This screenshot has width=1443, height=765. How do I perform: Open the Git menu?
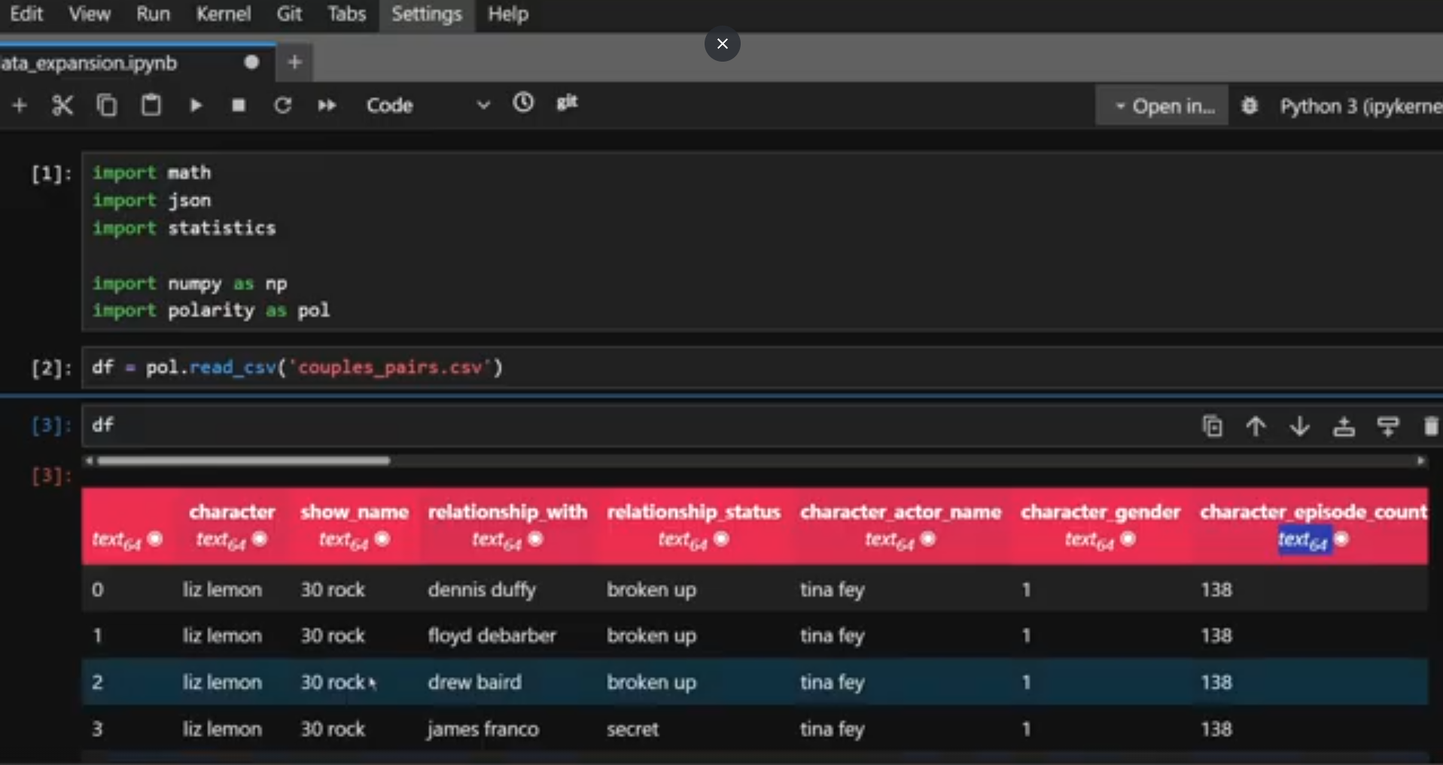[x=289, y=14]
